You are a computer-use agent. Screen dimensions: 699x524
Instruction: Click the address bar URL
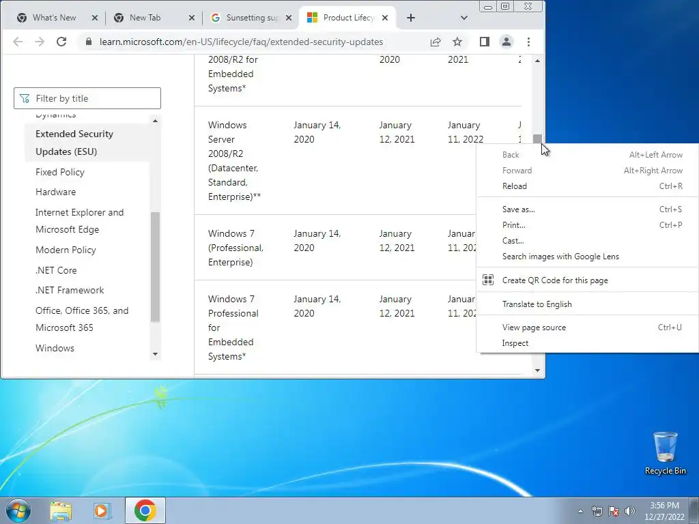(x=241, y=42)
